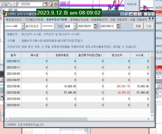Image resolution: width=162 pixels, height=134 pixels.
Task: Click the masked password field
Action: pos(48,26)
